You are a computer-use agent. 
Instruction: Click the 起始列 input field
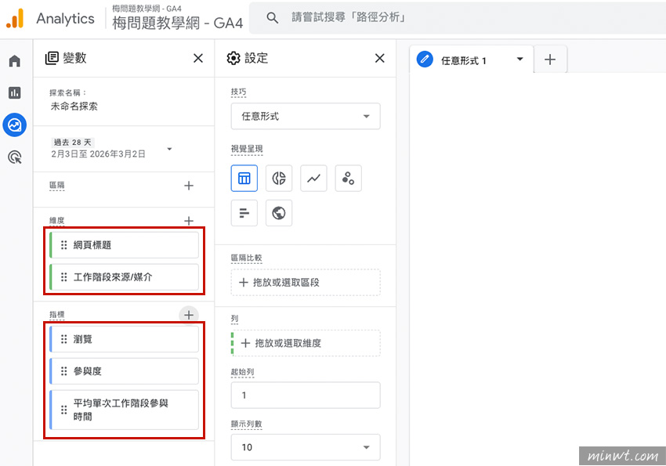[x=305, y=395]
